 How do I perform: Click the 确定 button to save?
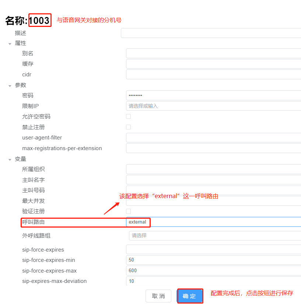tap(190, 296)
